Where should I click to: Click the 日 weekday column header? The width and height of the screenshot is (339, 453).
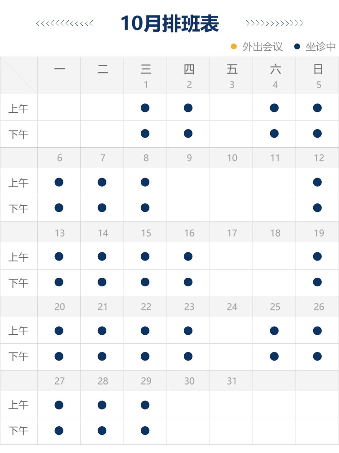318,69
